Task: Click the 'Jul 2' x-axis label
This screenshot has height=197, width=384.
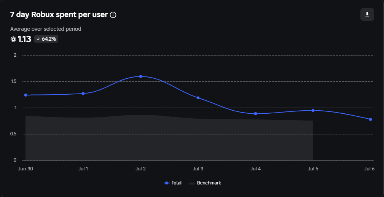Action: click(140, 169)
